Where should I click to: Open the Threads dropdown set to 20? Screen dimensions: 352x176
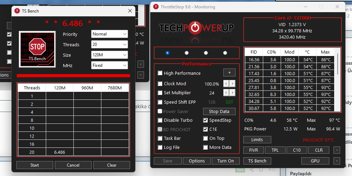[109, 45]
